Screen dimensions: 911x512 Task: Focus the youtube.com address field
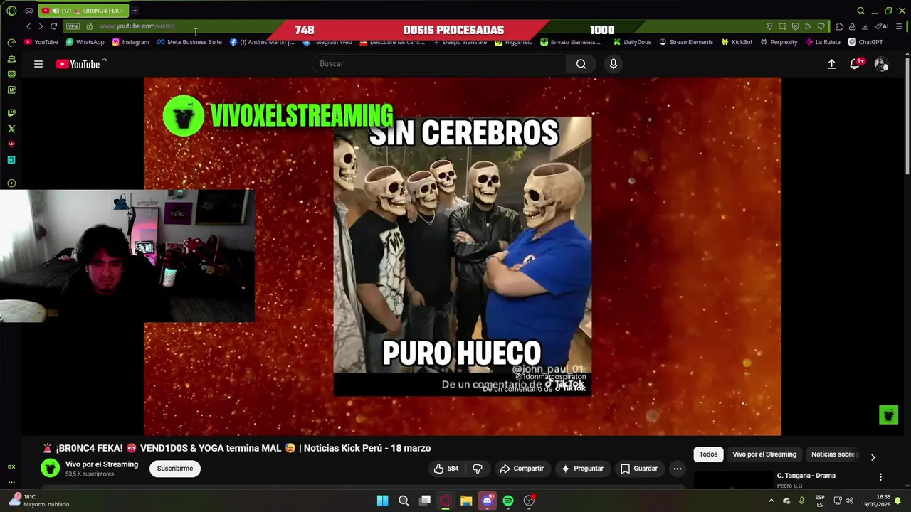point(137,26)
